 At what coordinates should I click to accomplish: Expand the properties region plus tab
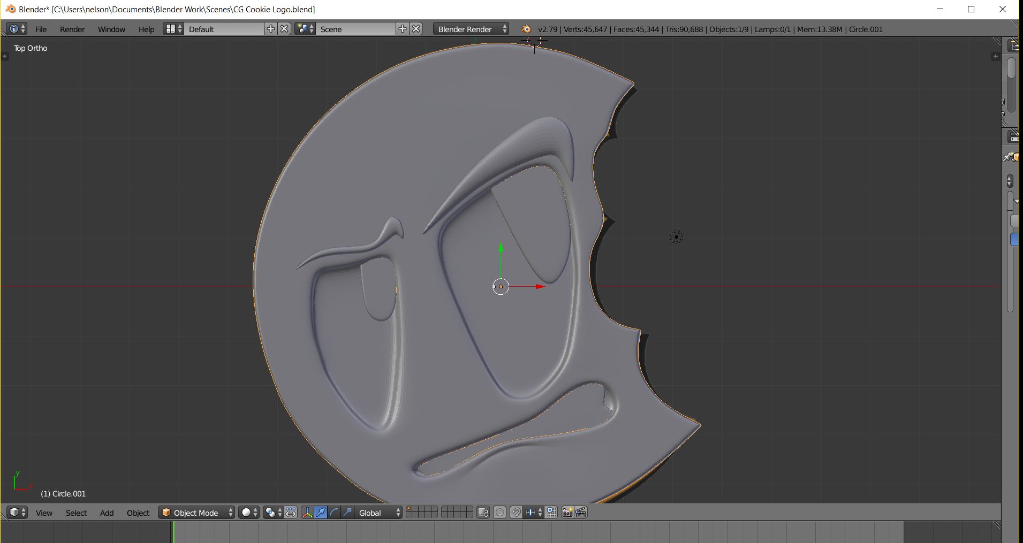pos(995,56)
